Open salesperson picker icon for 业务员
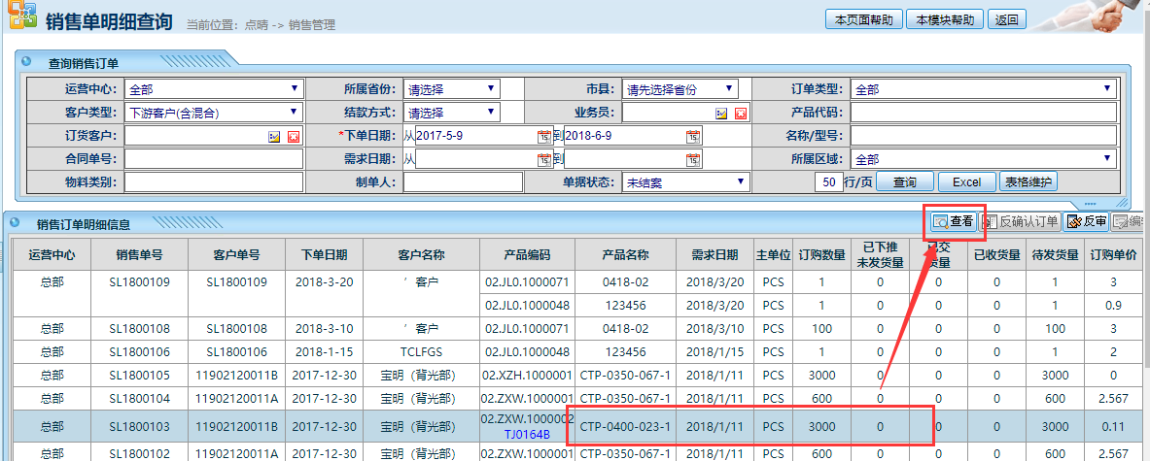Screen dimensions: 1150x461 coord(721,114)
